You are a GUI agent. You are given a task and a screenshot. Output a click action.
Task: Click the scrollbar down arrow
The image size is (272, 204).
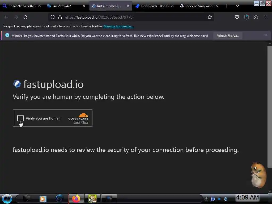click(x=270, y=191)
